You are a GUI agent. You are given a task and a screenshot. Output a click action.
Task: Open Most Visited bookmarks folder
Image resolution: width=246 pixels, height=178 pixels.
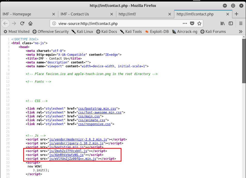17,32
